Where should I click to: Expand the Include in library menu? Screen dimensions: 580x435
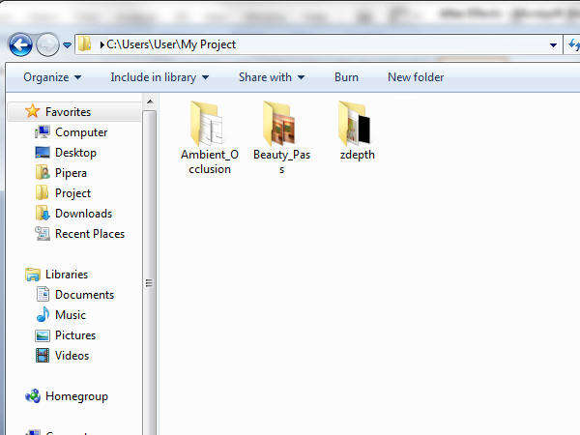pyautogui.click(x=159, y=77)
